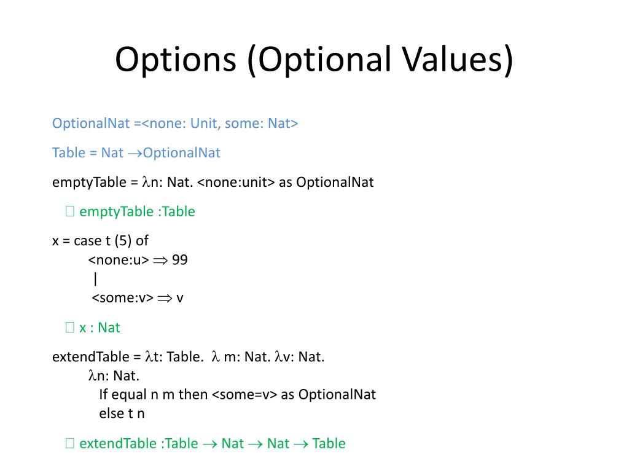This screenshot has width=629, height=472.
Task: Click the extendTable = λt: Table line
Action: tap(189, 357)
